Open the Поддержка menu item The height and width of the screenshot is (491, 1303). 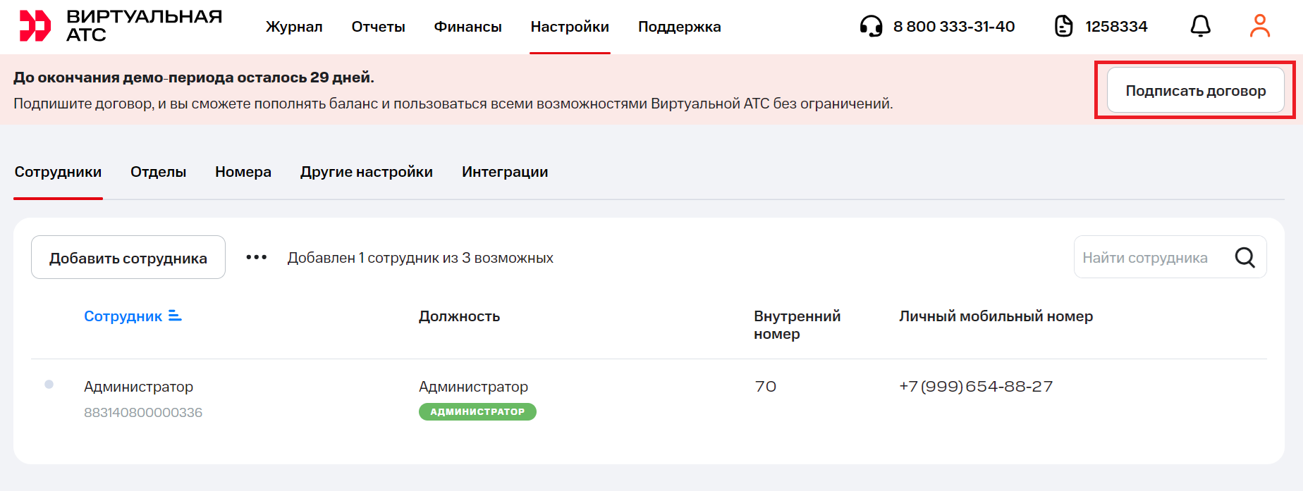679,27
